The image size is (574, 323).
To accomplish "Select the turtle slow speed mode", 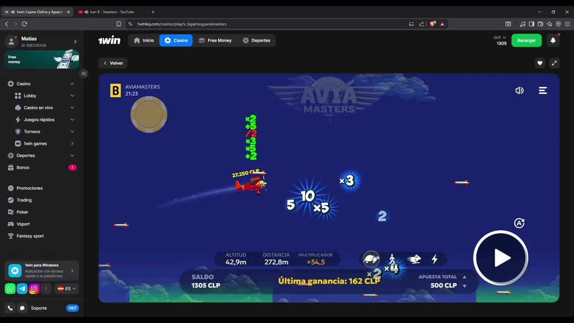I will point(371,259).
